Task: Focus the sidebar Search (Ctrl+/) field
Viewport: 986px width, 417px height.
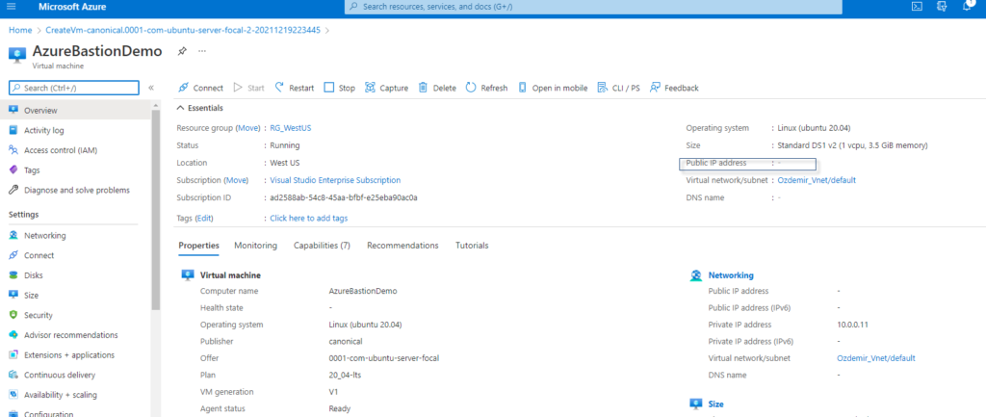Action: [x=73, y=88]
